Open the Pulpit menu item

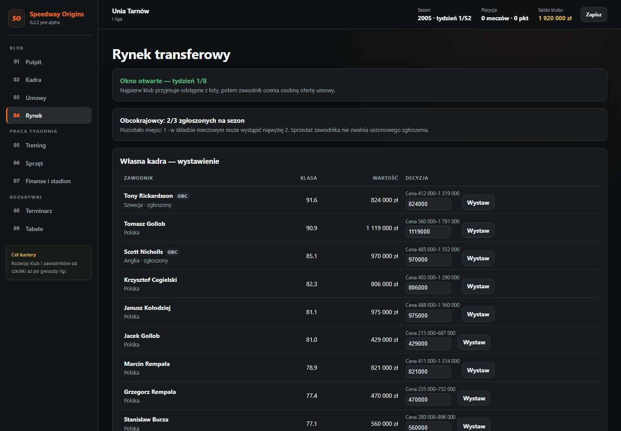coord(49,62)
